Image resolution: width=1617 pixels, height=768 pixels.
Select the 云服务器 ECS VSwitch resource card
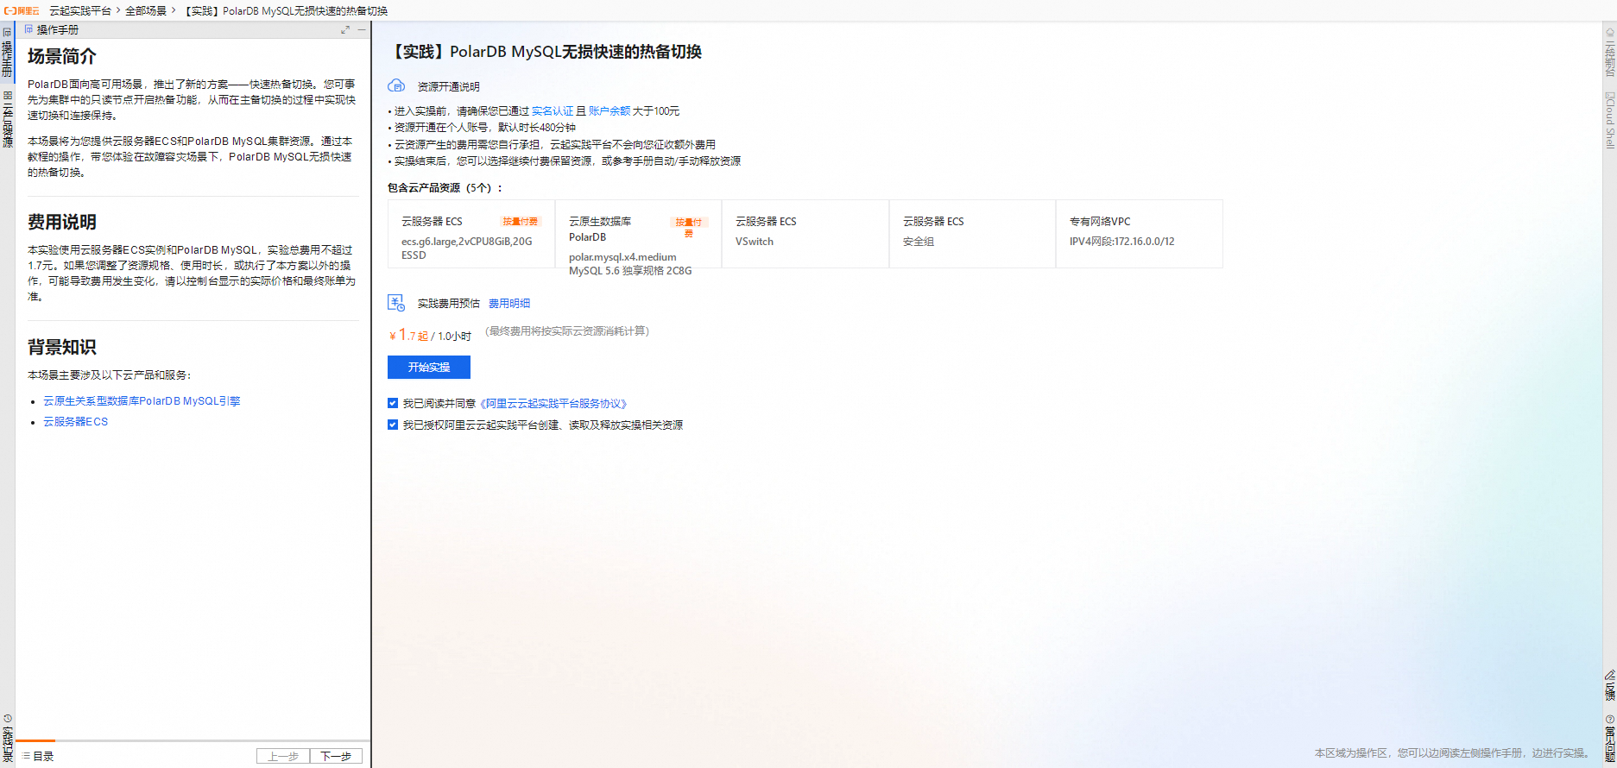pos(805,234)
